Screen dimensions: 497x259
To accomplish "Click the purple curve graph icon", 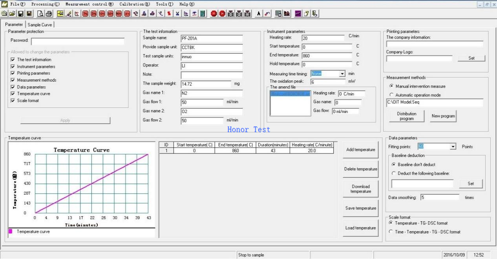I will click(298, 14).
